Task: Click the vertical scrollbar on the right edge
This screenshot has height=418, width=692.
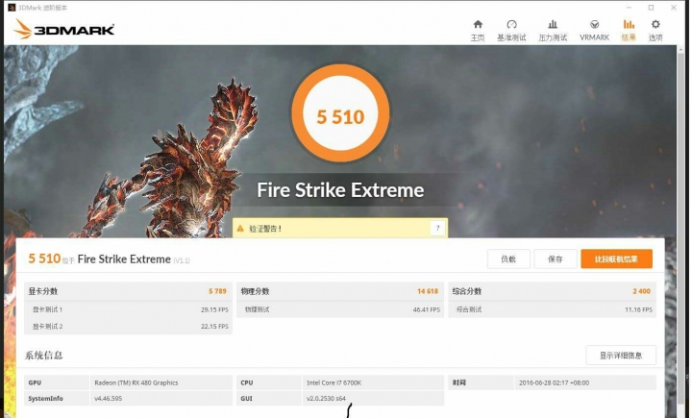Action: pos(680,230)
